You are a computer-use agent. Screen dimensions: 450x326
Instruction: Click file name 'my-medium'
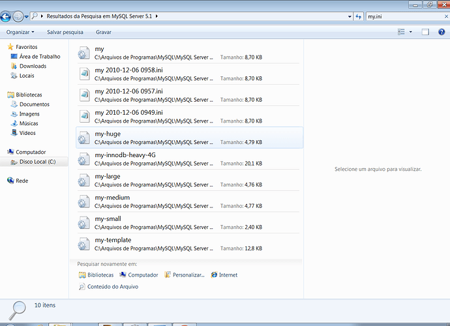[x=112, y=198]
